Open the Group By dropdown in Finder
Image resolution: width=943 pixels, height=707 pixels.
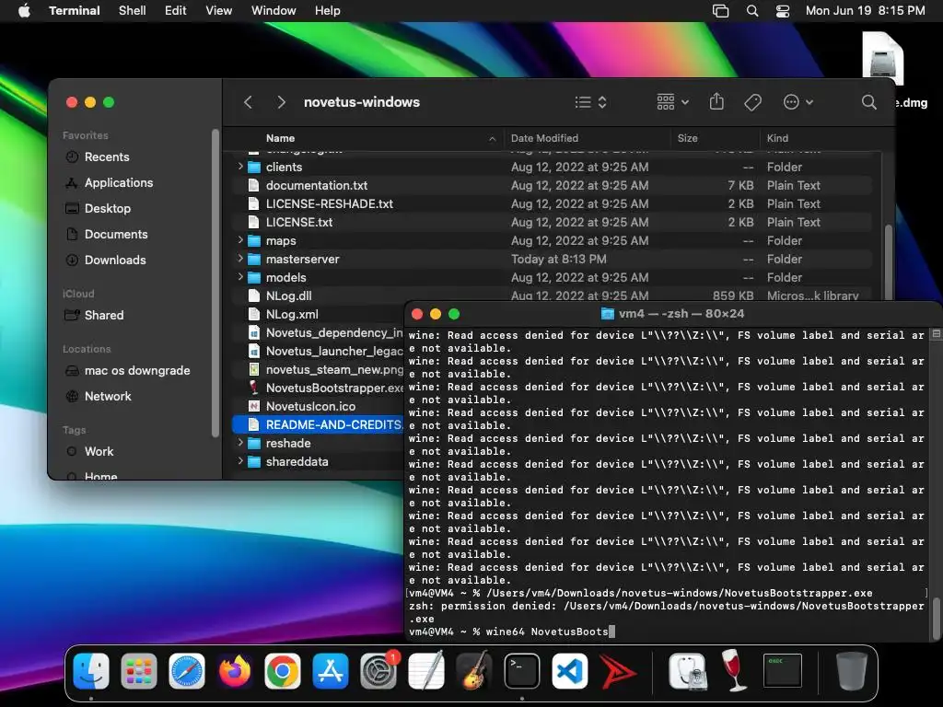(672, 102)
